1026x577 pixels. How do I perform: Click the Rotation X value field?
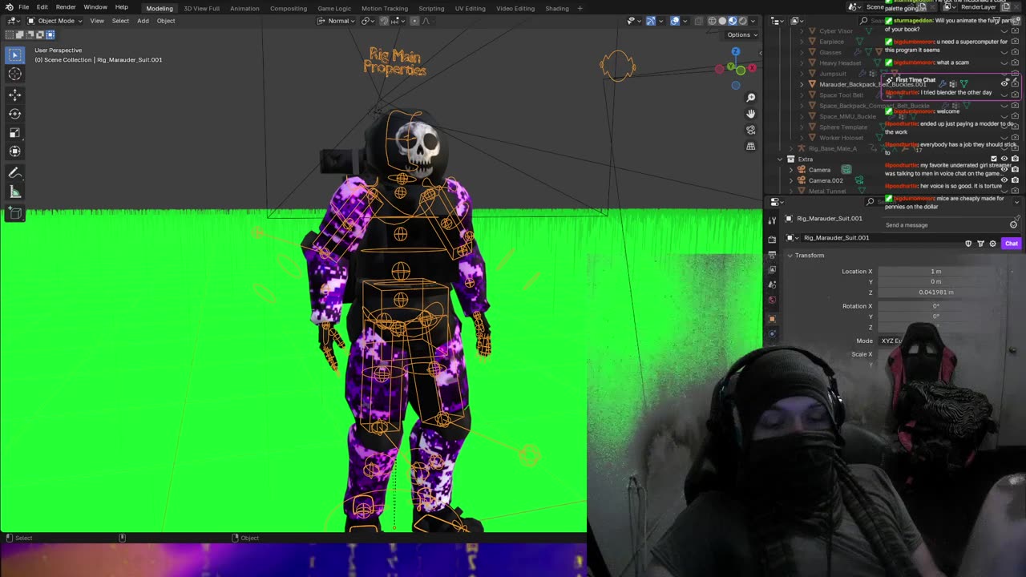[936, 306]
